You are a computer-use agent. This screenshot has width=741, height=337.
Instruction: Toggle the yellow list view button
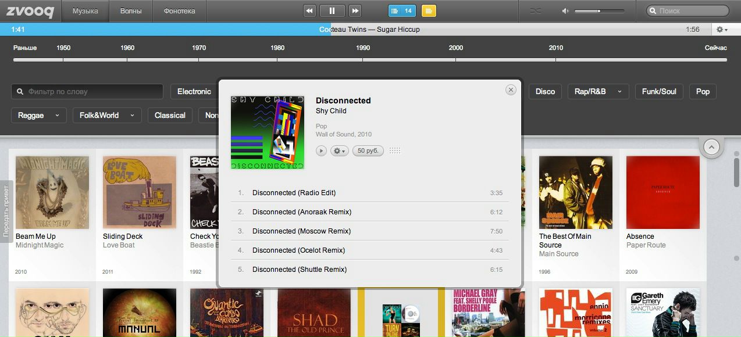[x=429, y=10]
